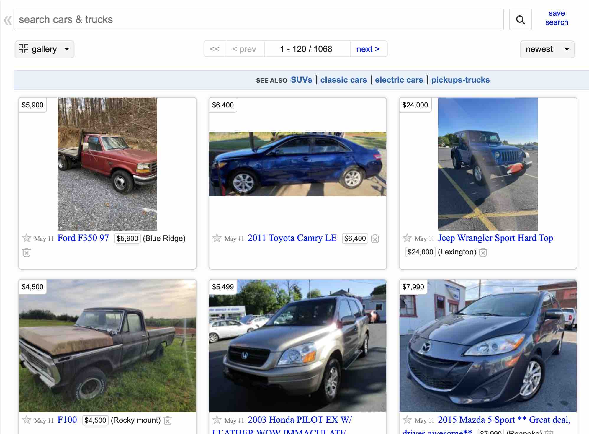
Task: Favorite the 2003 Honda Pilot listing
Action: (x=217, y=420)
